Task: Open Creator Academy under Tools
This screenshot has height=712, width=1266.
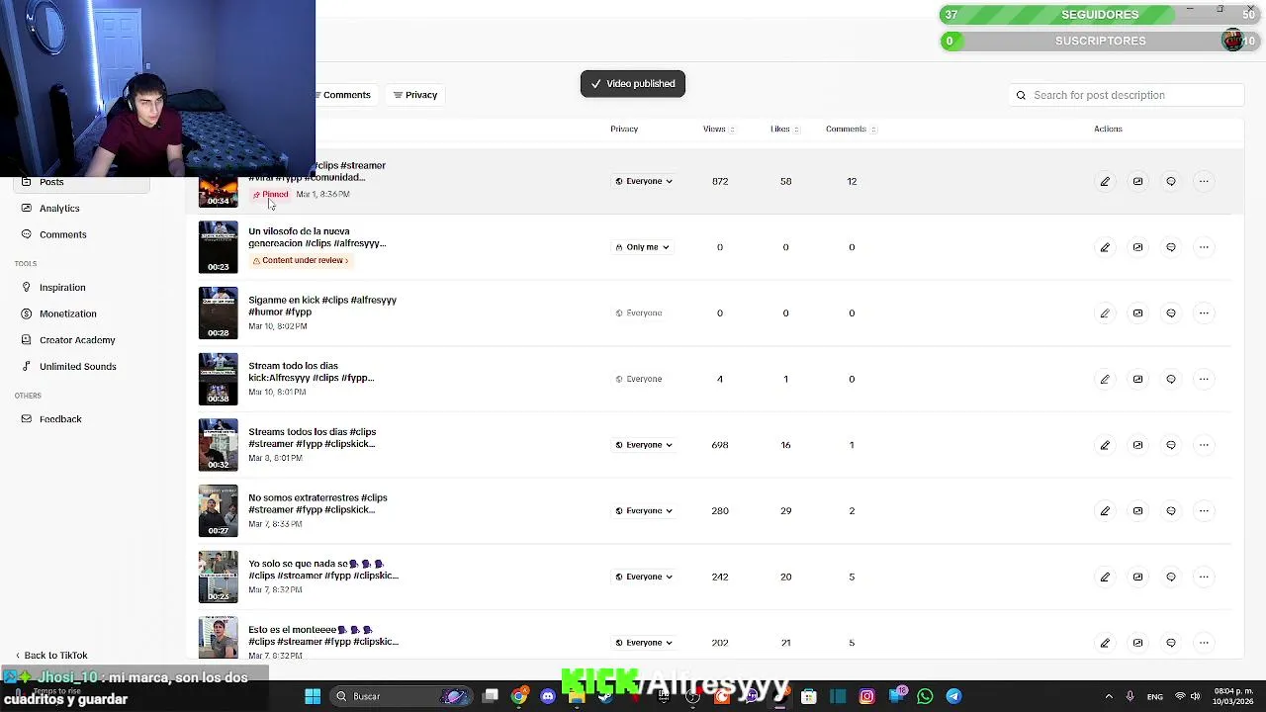Action: pos(77,340)
